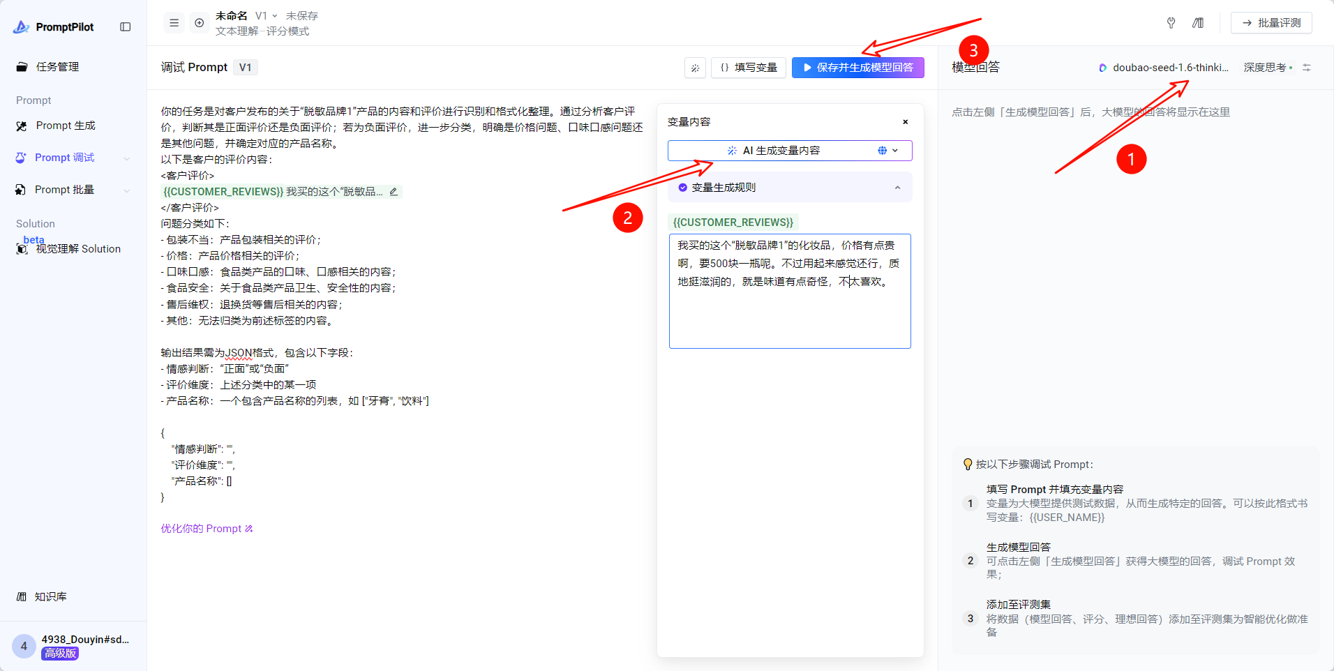
Task: Click the 未命名 prompt title
Action: (232, 15)
